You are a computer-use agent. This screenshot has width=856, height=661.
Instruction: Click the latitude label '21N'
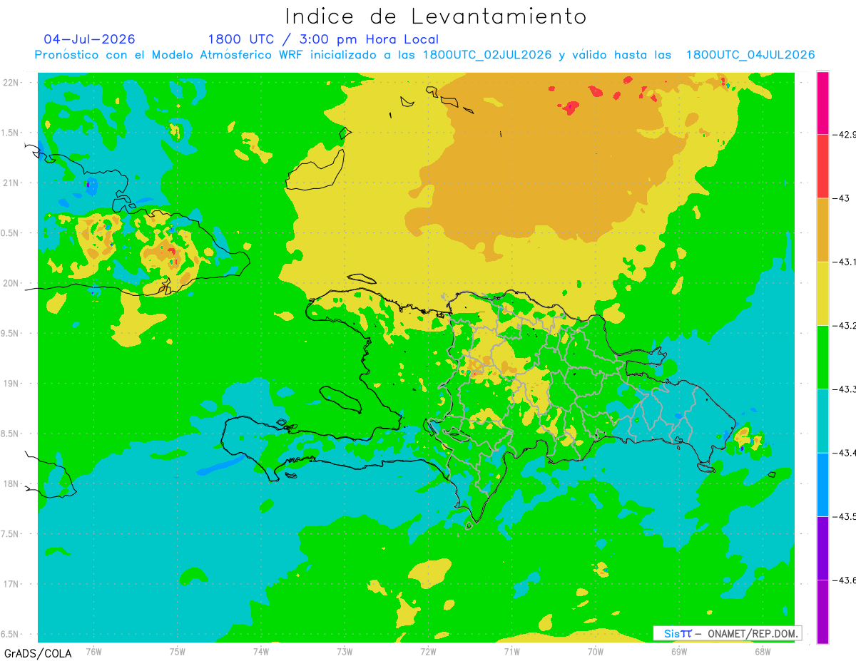(12, 183)
